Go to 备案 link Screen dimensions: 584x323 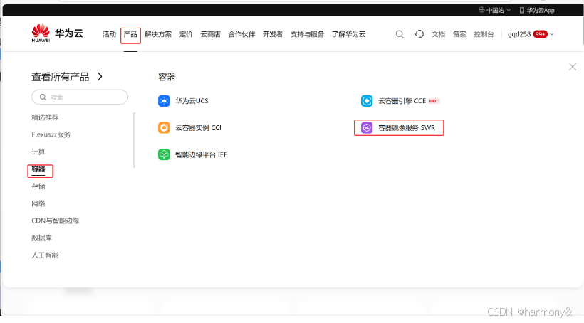(x=459, y=34)
